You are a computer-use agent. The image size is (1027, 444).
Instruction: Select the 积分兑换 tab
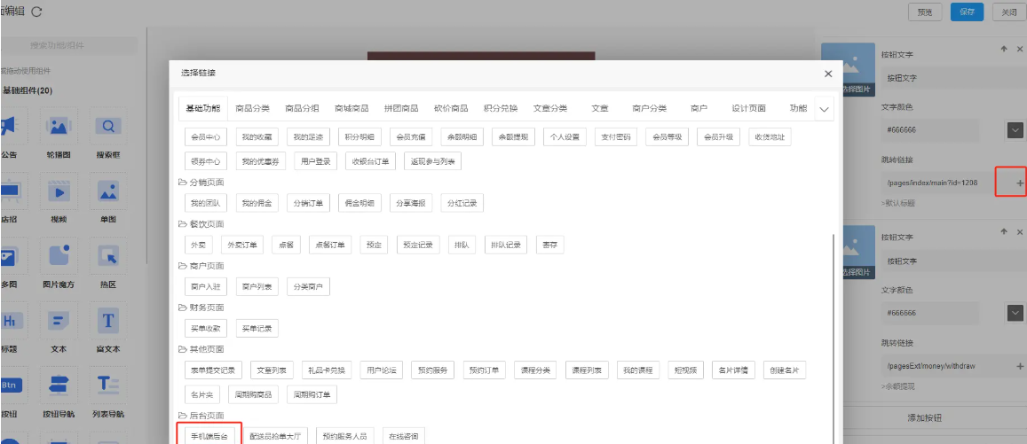coord(501,108)
